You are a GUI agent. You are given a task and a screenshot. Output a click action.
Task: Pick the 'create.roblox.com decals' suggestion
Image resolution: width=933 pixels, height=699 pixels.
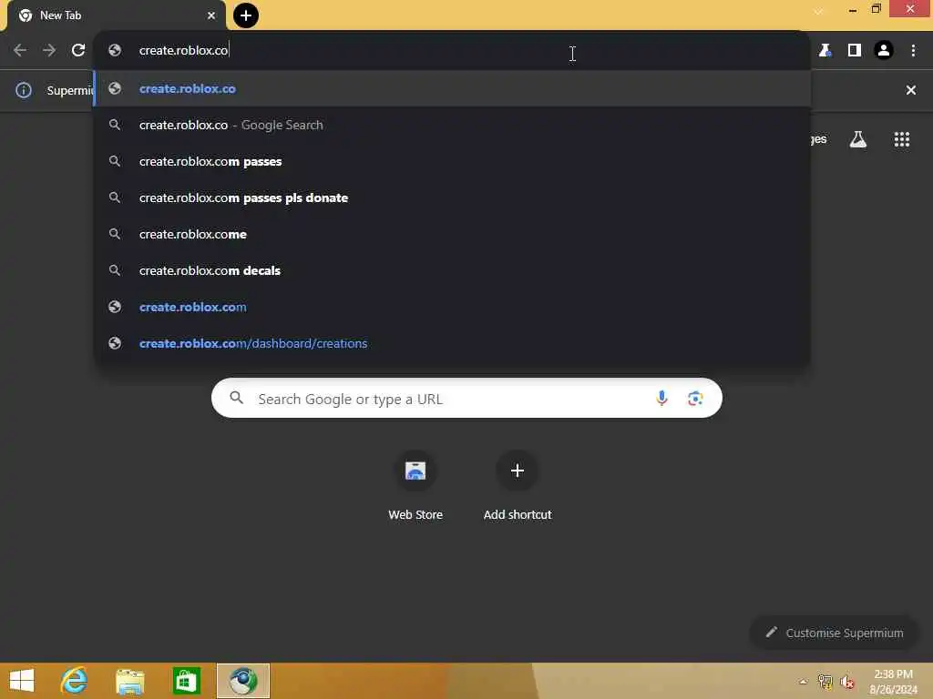[x=452, y=270]
